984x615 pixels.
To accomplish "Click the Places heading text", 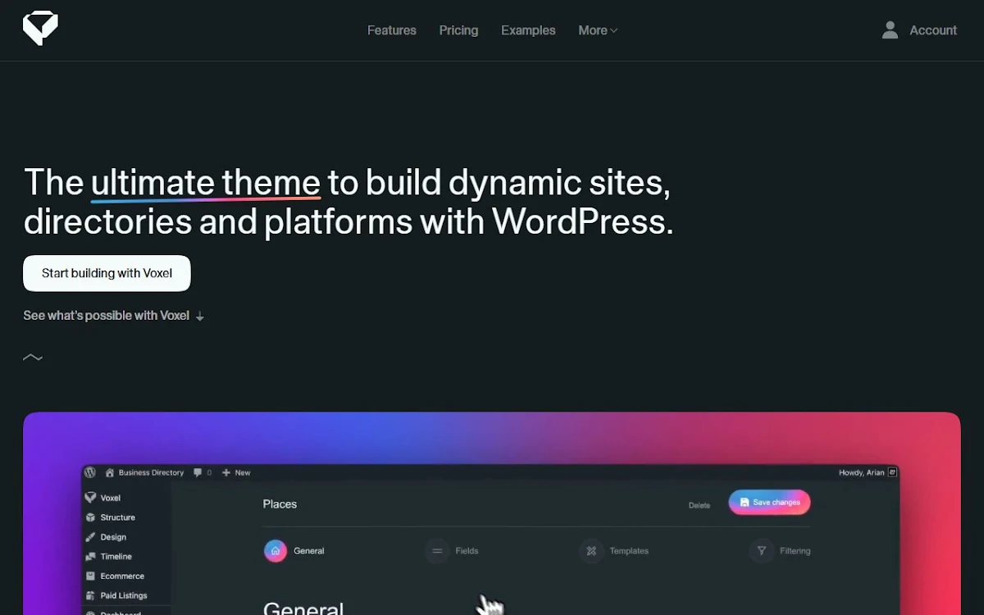I will [x=280, y=504].
